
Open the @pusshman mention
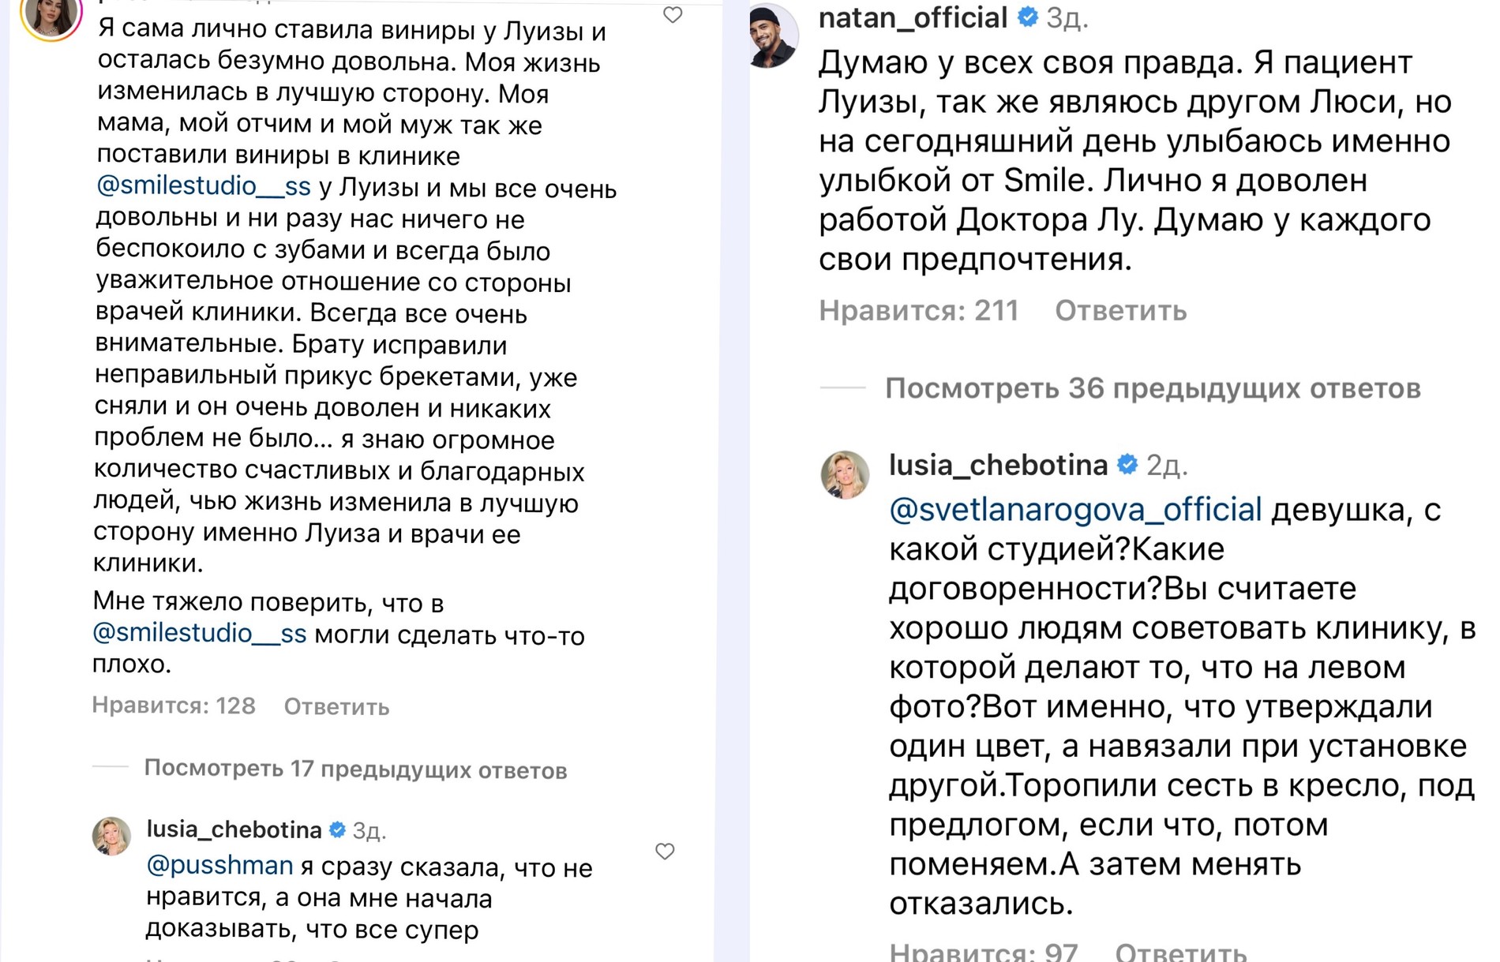tap(219, 866)
